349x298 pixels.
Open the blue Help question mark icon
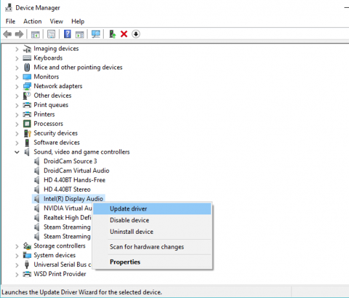(67, 34)
